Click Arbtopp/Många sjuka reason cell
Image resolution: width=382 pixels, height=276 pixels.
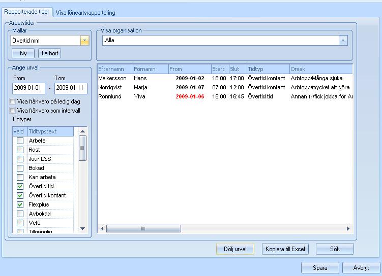coord(316,78)
